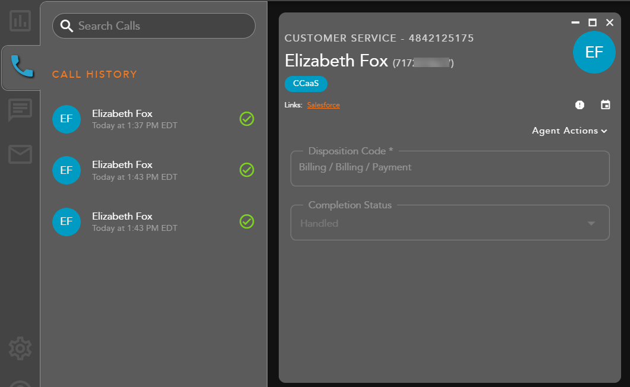Click the large EF contact avatar
The width and height of the screenshot is (630, 387).
[594, 52]
